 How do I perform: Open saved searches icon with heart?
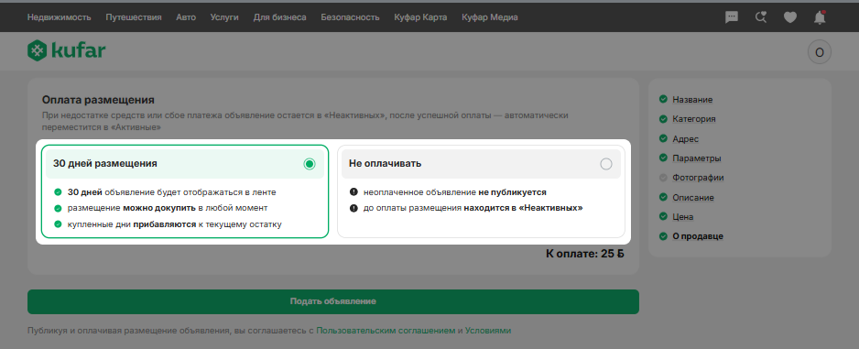click(761, 17)
